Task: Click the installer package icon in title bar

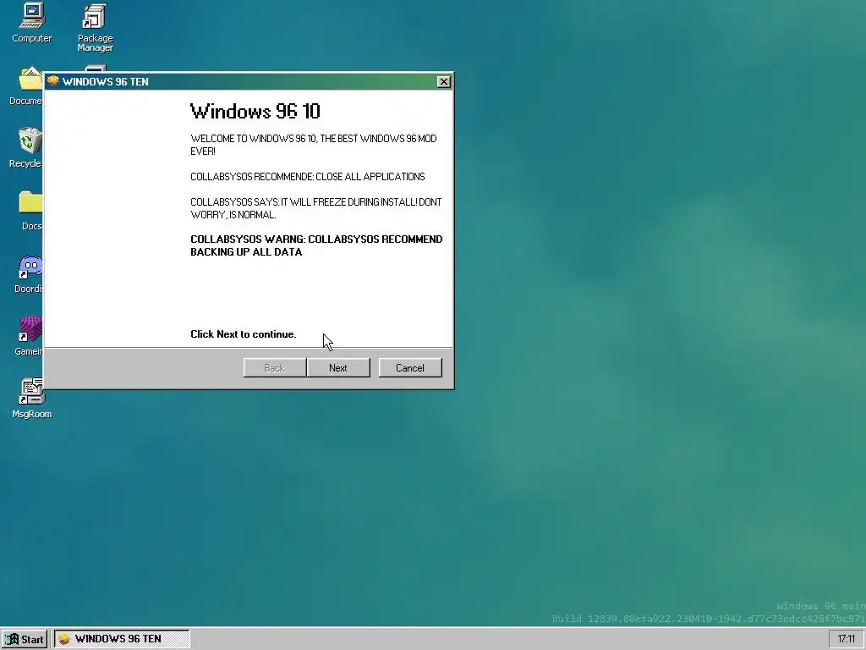Action: pos(53,81)
